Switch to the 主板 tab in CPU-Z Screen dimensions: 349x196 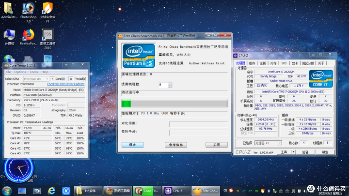pos(263,63)
